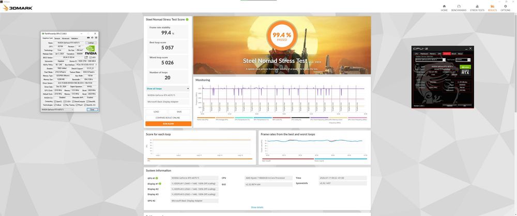Toggle the GPU Temperature legend color bar
Viewport: 517px width, 216px height.
click(263, 118)
